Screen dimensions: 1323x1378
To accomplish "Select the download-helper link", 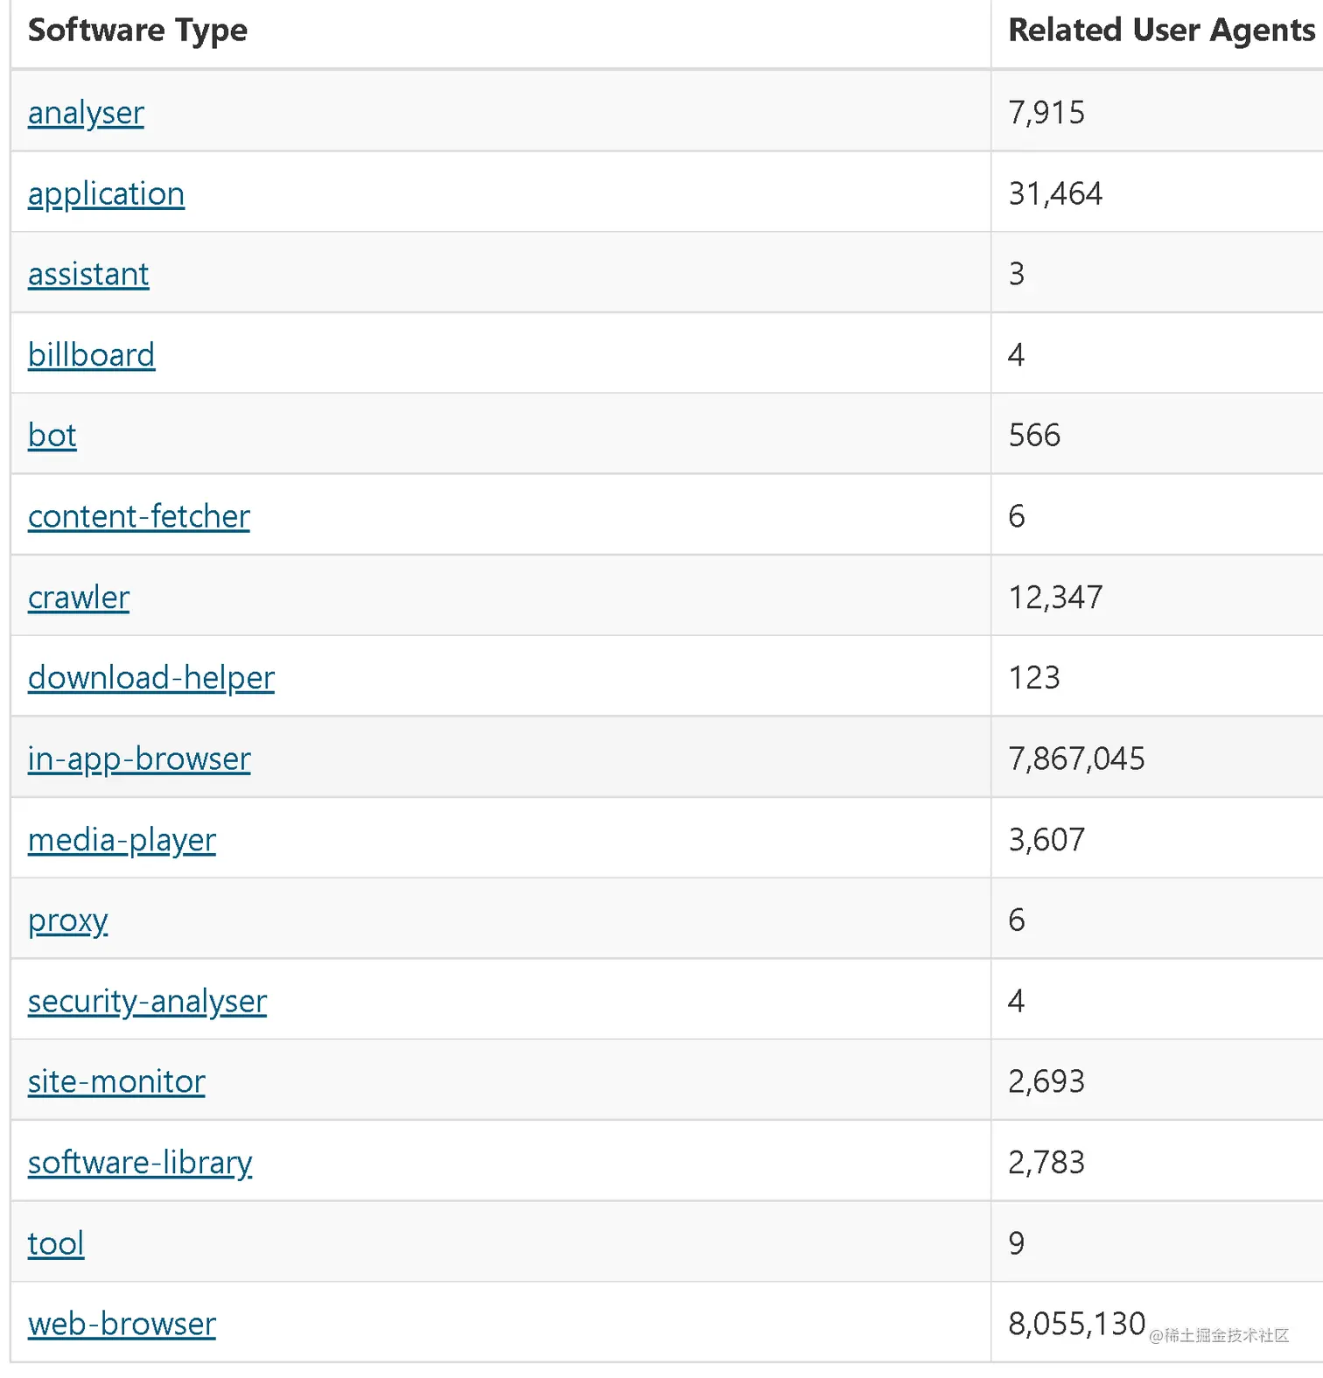I will pos(151,678).
